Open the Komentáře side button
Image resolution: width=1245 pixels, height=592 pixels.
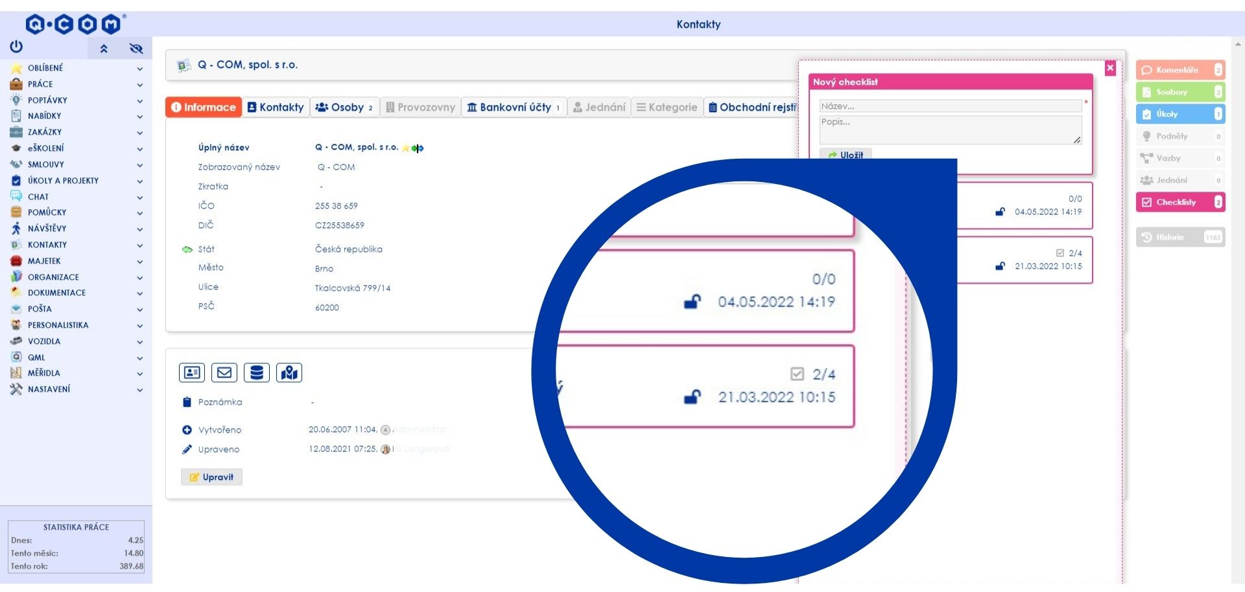click(x=1180, y=70)
